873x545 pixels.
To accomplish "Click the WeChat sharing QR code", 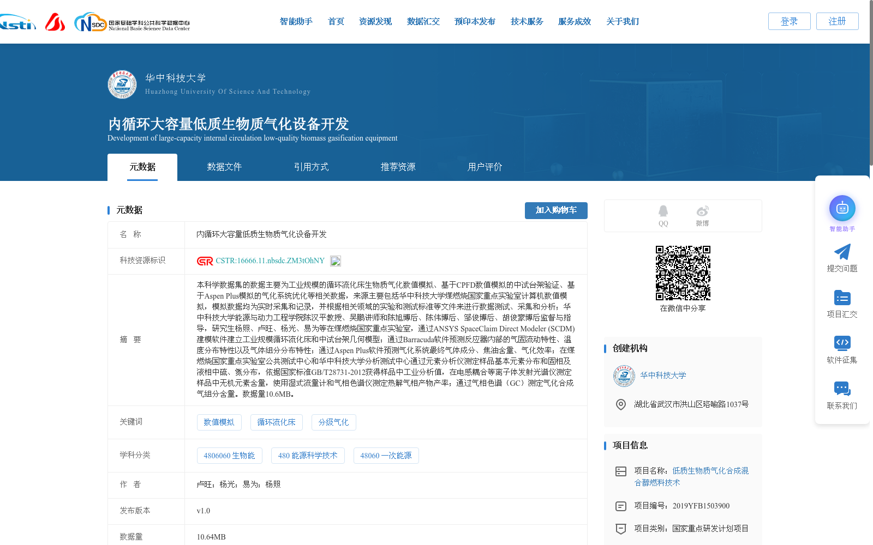I will pos(683,274).
